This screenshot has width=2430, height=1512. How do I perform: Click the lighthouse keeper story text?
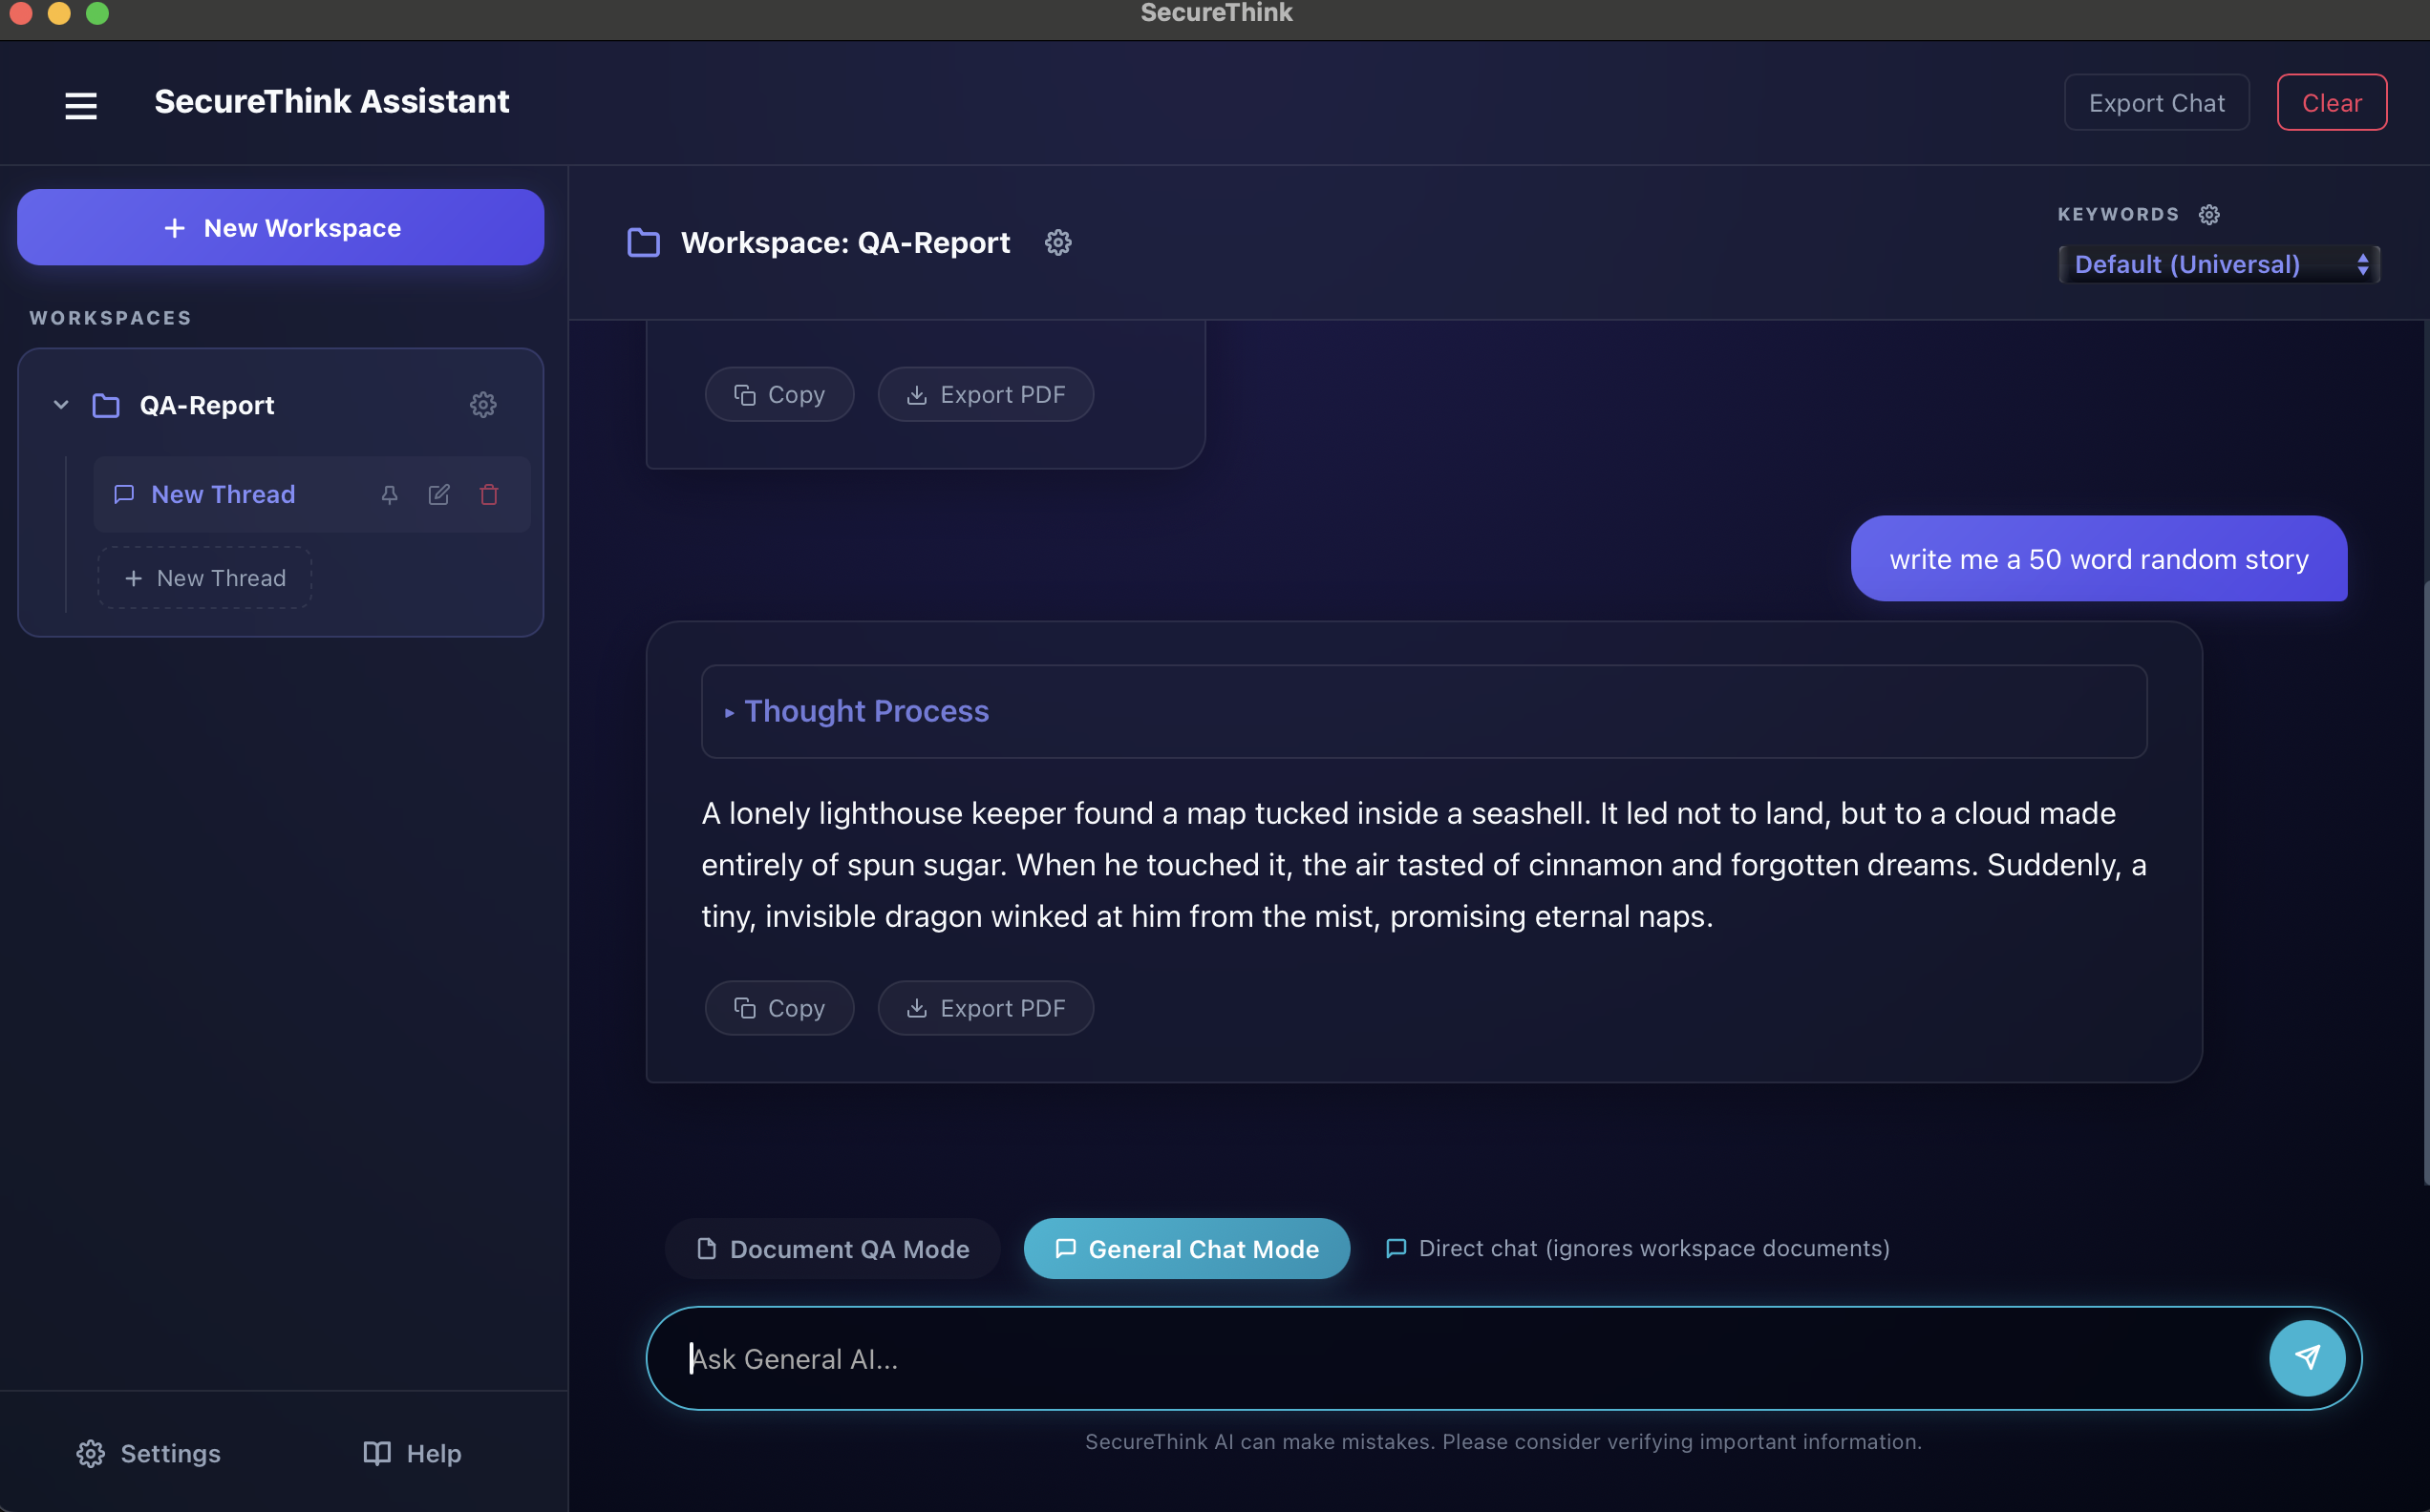[x=1423, y=864]
